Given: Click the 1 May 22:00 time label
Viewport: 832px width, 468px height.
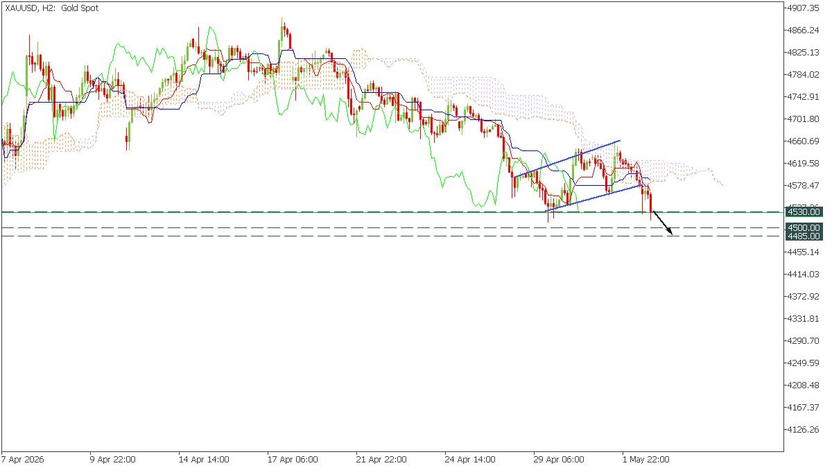Looking at the screenshot, I should click(645, 459).
